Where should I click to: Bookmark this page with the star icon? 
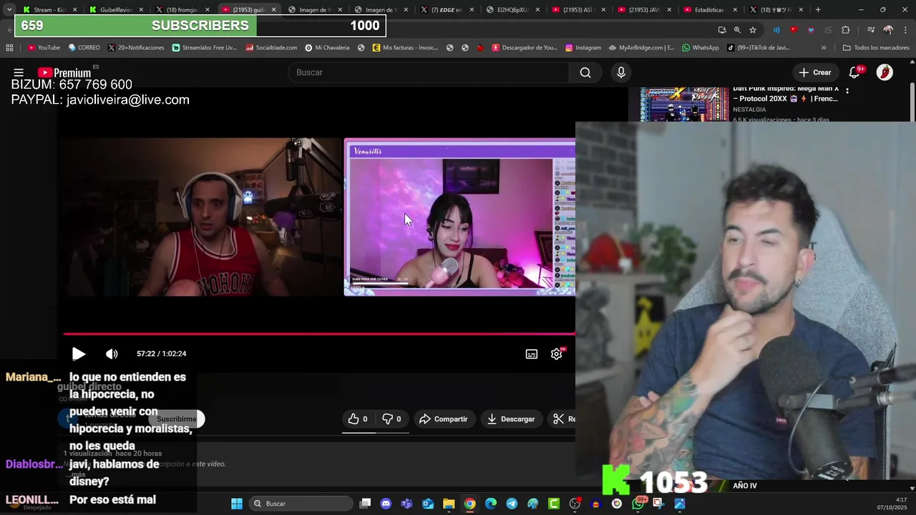(753, 30)
